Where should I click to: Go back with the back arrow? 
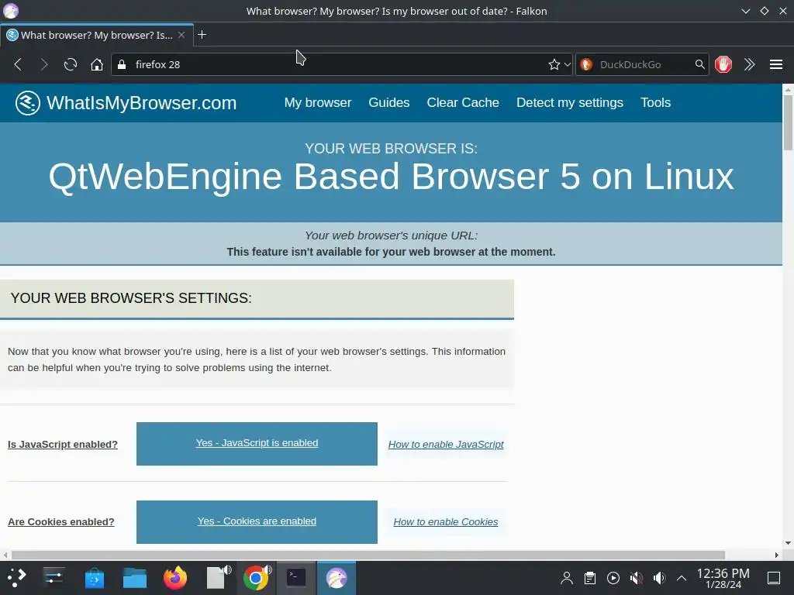point(18,64)
